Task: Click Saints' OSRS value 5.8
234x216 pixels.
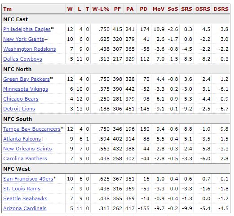Action: point(206,149)
